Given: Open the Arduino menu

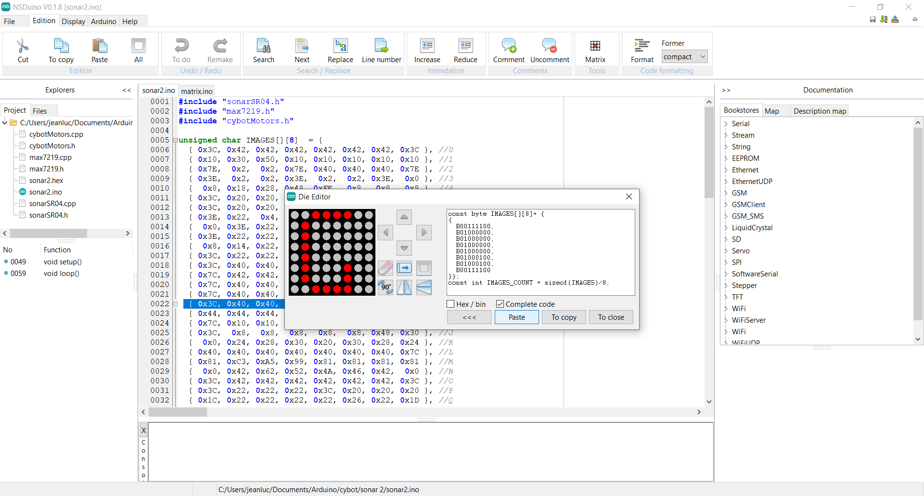Looking at the screenshot, I should [103, 21].
